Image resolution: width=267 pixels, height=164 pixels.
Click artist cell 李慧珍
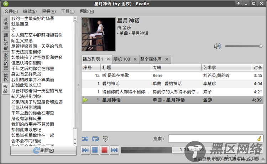(x=209, y=84)
